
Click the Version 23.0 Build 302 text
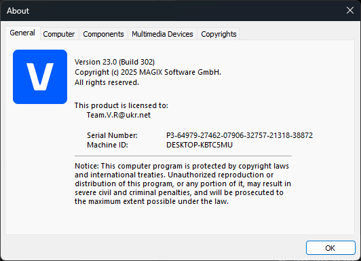point(115,62)
